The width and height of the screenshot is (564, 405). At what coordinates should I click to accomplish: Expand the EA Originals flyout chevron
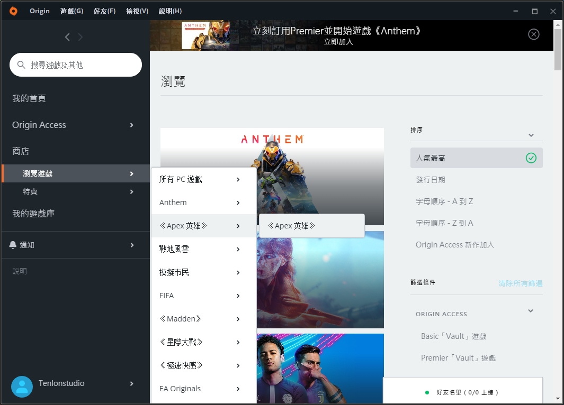pyautogui.click(x=238, y=389)
